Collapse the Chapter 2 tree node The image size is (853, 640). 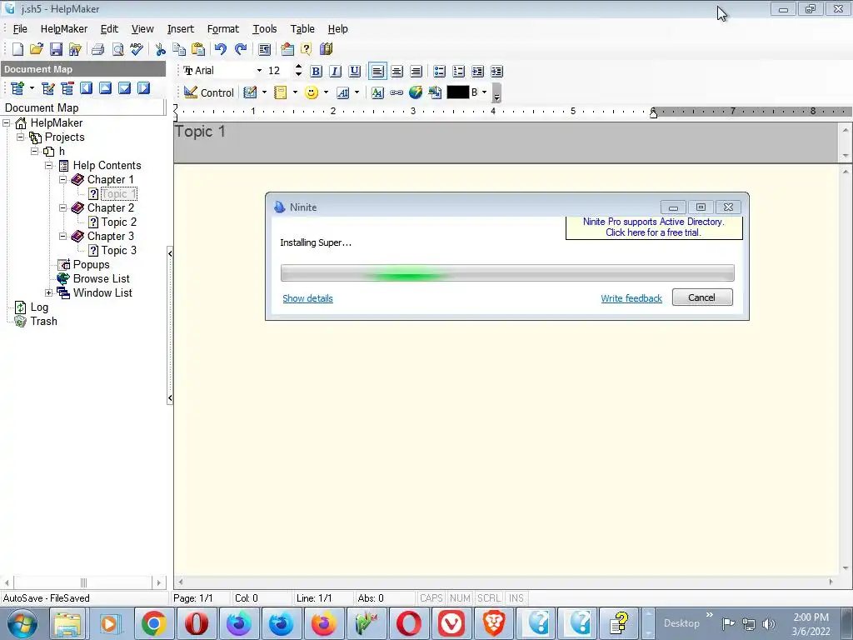point(63,207)
